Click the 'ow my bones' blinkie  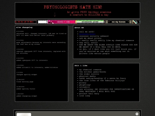(119, 22)
